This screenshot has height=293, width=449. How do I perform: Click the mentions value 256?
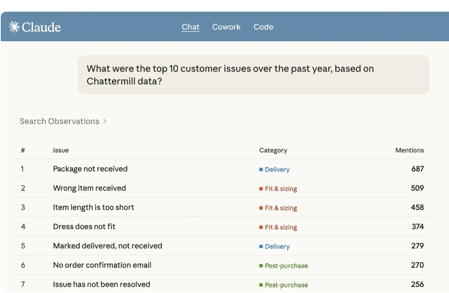(417, 284)
